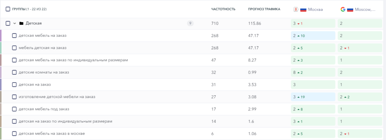The image size is (386, 140).
Task: Tick checkbox for детские комнаты на заказ
Action: 14,72
